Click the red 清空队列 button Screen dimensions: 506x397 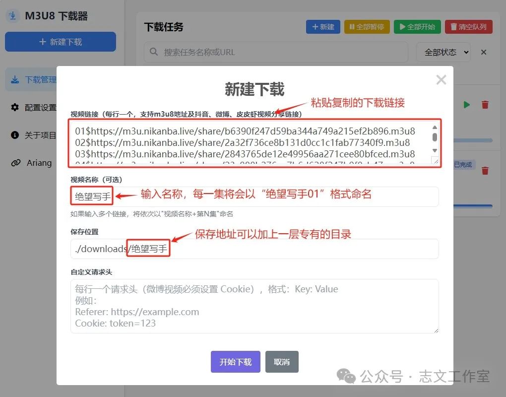point(469,27)
